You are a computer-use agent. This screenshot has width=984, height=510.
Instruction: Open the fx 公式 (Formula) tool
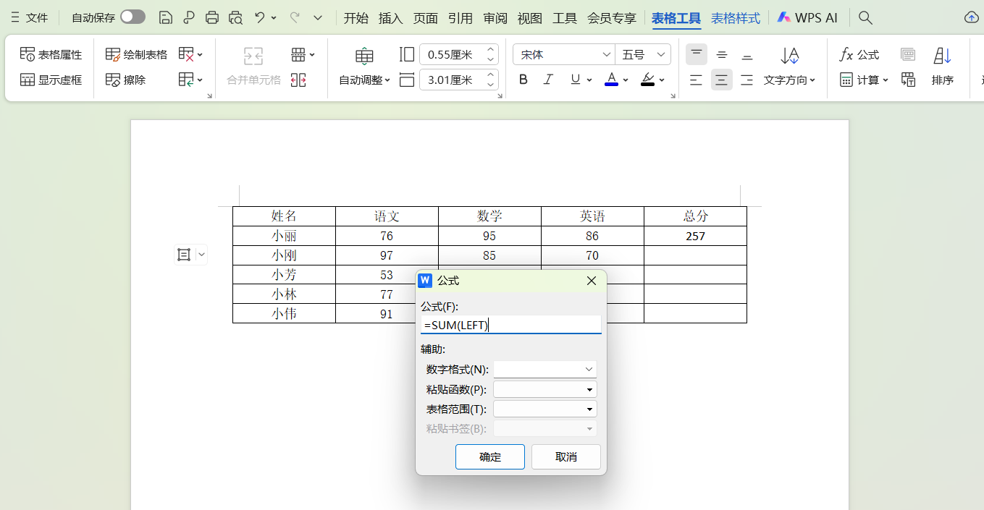(x=859, y=54)
